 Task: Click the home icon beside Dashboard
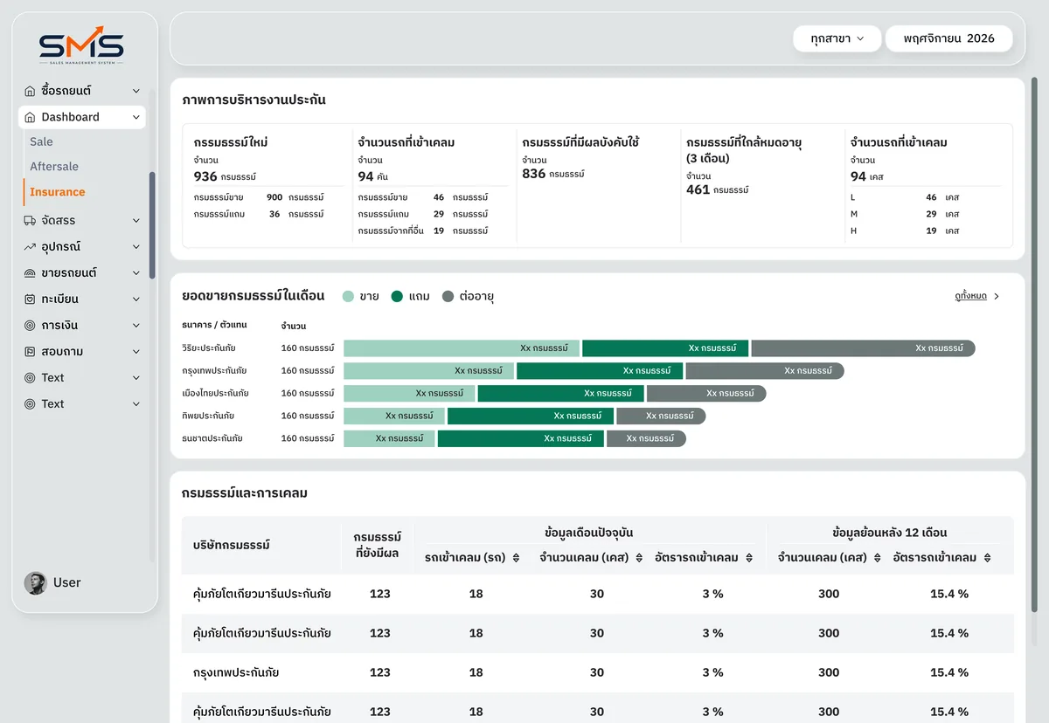pyautogui.click(x=31, y=117)
